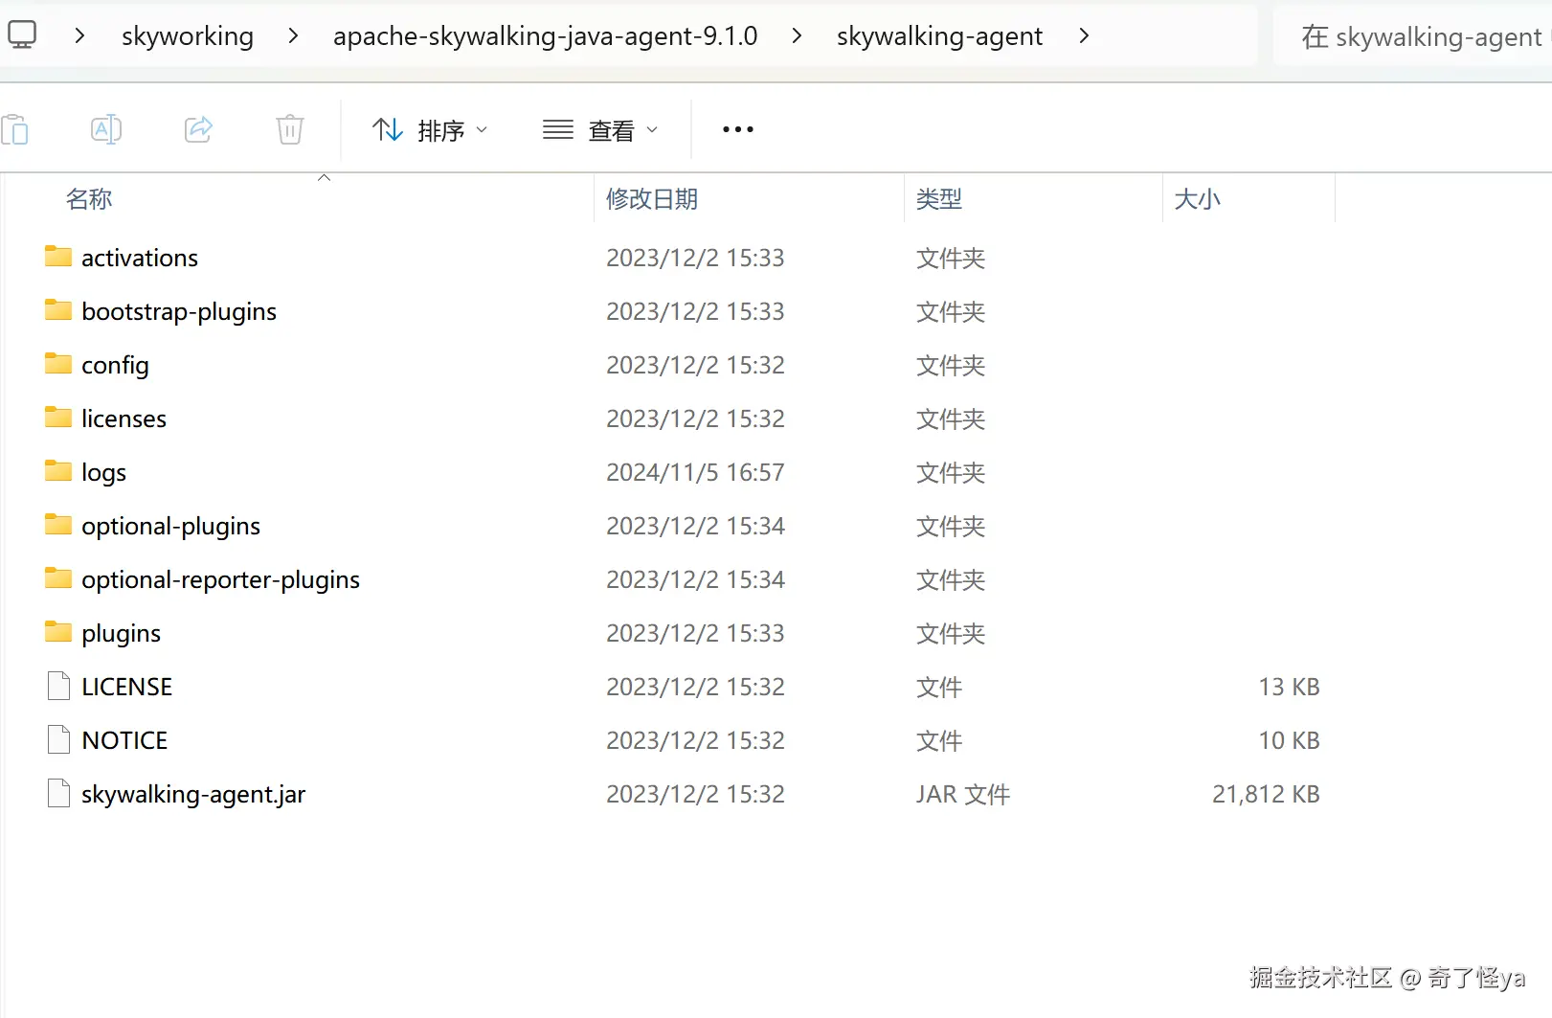Select the licenses folder name
This screenshot has height=1018, width=1552.
(124, 419)
